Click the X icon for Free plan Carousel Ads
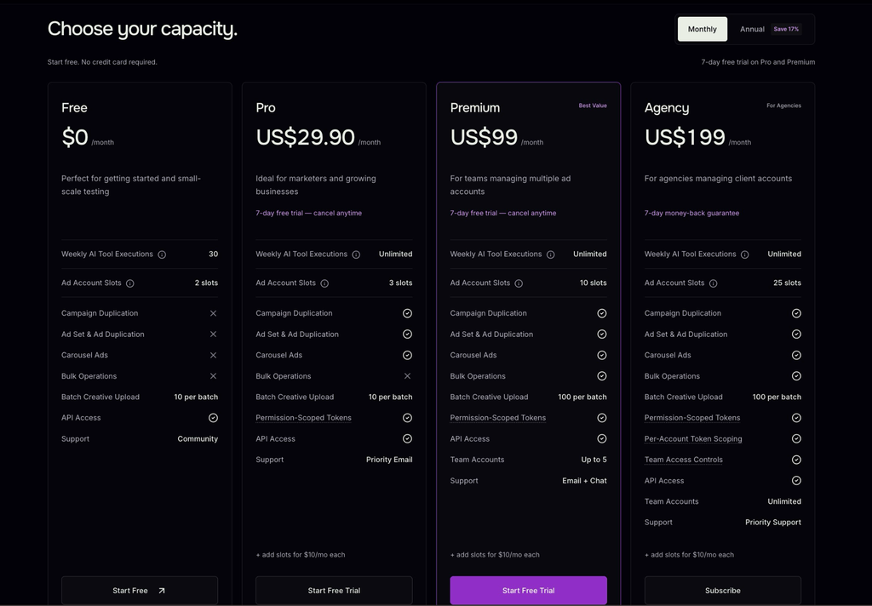This screenshot has height=606, width=872. click(x=213, y=355)
